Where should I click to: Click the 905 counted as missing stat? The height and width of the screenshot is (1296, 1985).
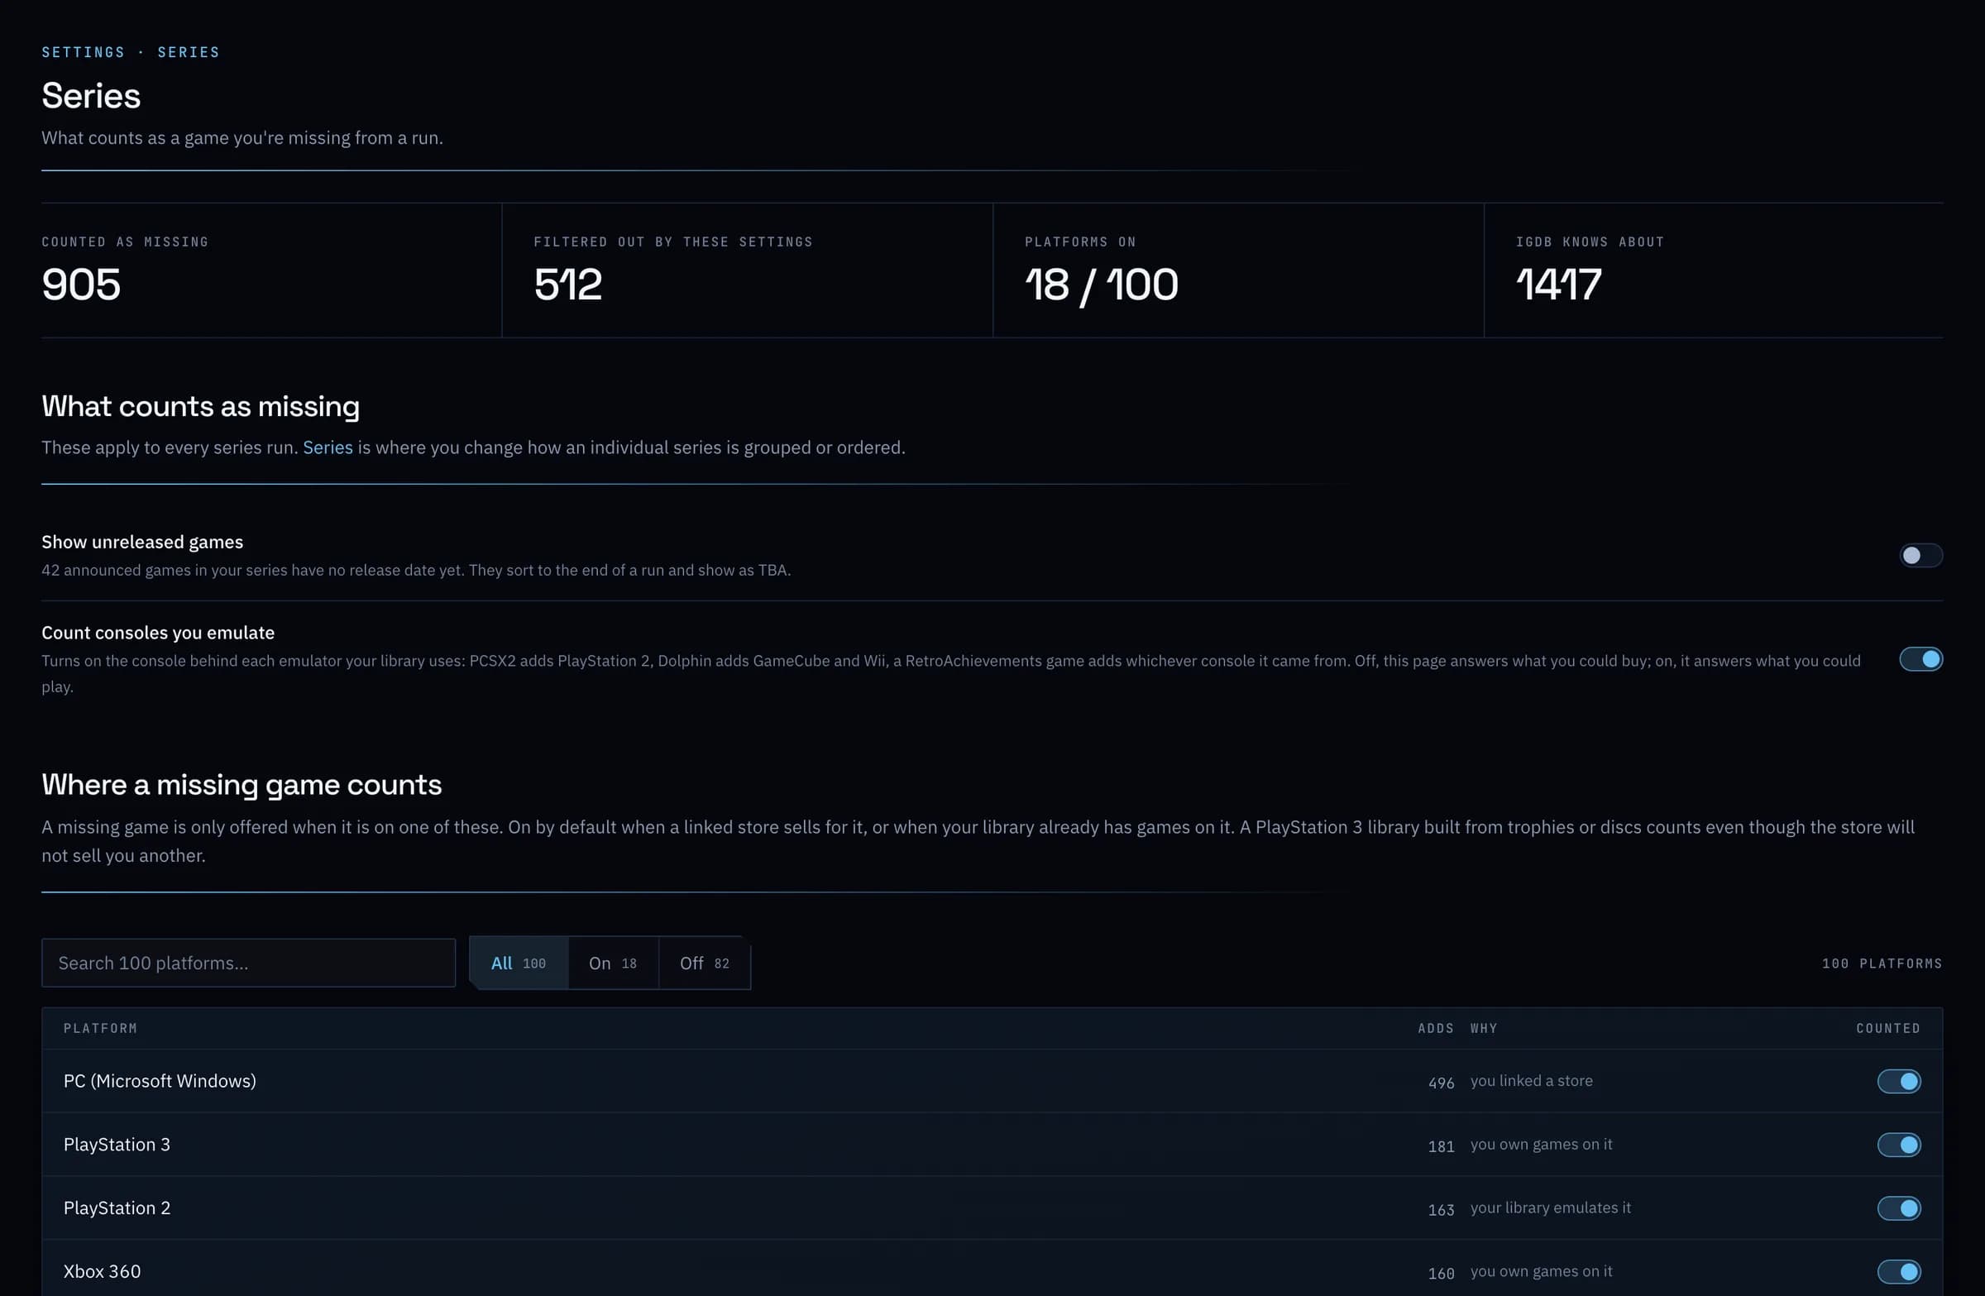81,285
